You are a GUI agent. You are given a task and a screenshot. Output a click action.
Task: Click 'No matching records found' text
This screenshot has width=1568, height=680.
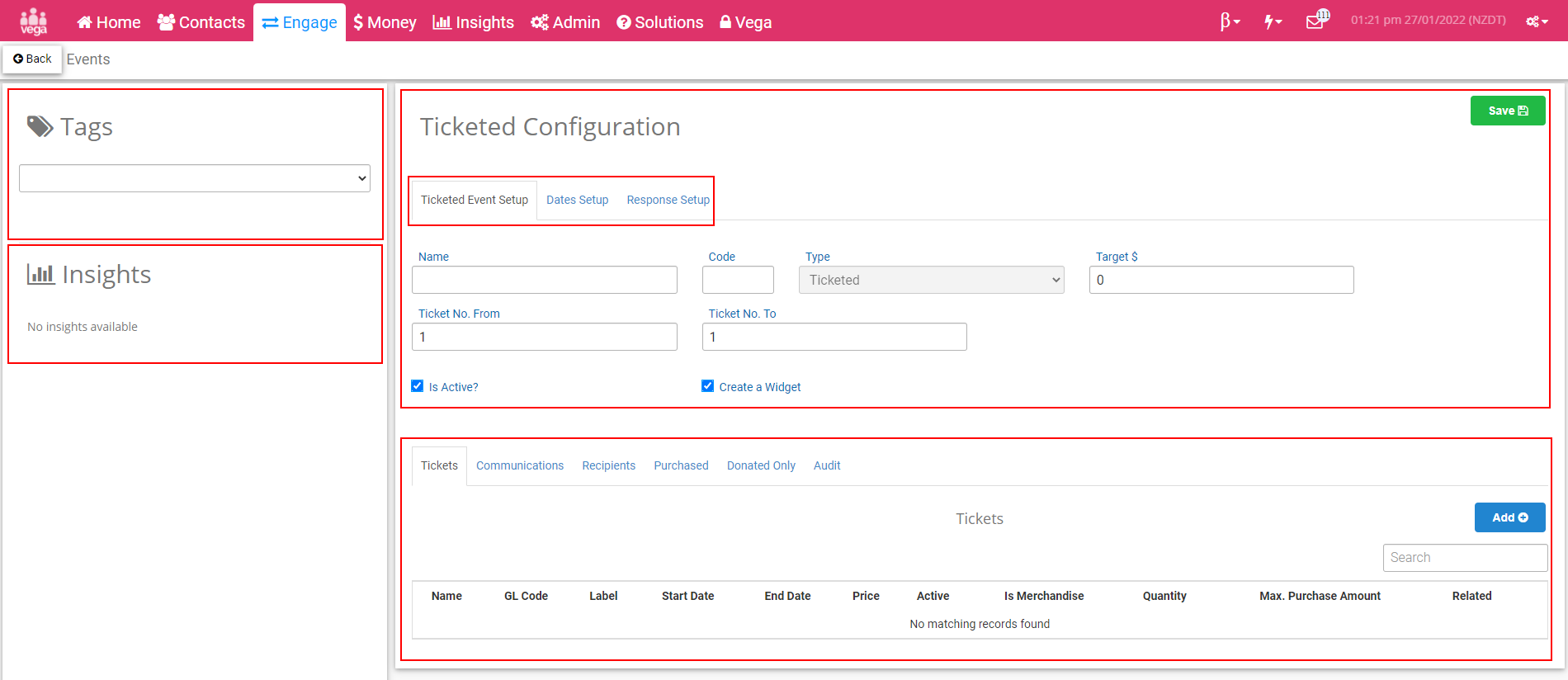pyautogui.click(x=980, y=624)
